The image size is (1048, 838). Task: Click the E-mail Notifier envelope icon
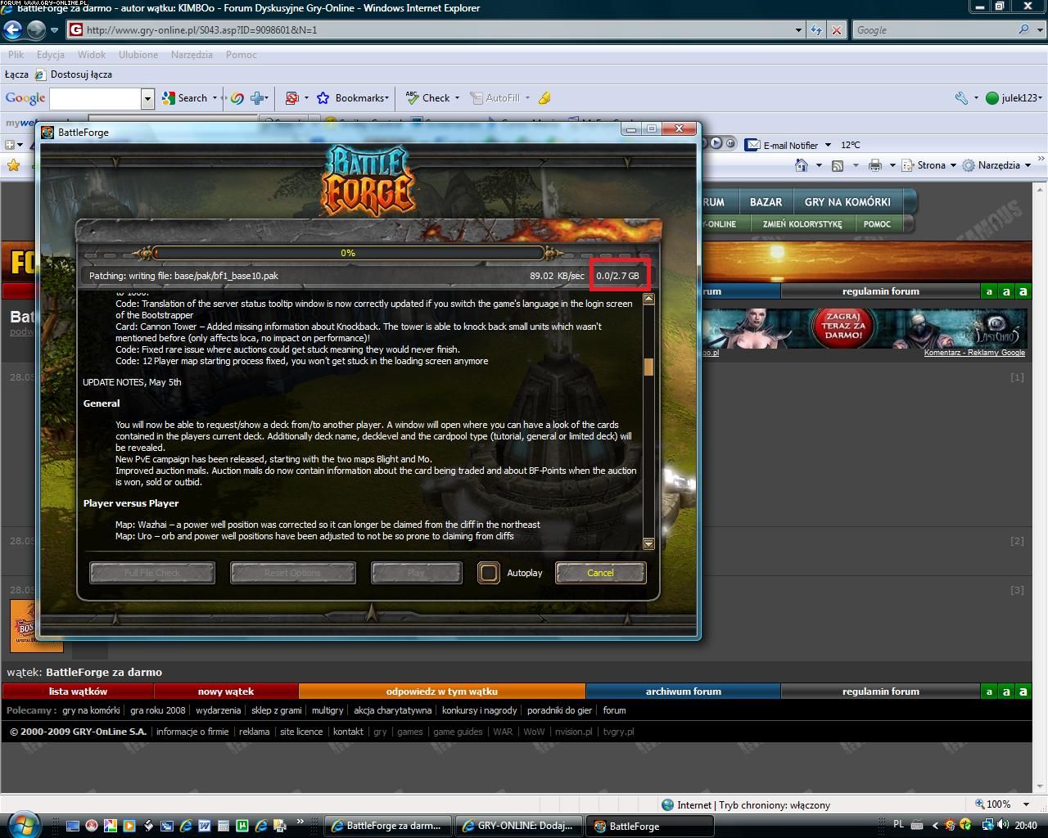pyautogui.click(x=752, y=145)
